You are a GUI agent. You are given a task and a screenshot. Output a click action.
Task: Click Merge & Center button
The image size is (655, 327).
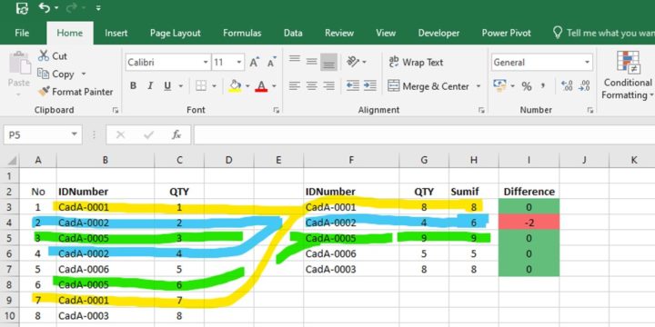point(428,86)
